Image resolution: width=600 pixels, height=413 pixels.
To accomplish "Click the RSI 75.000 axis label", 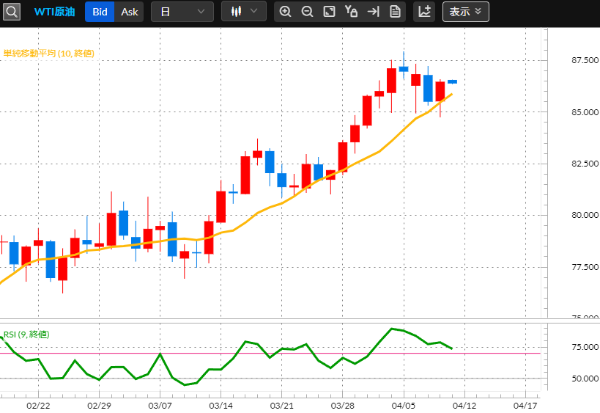I will point(585,347).
